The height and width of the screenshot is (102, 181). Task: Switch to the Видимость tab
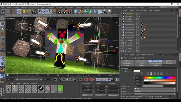[x=127, y=63]
